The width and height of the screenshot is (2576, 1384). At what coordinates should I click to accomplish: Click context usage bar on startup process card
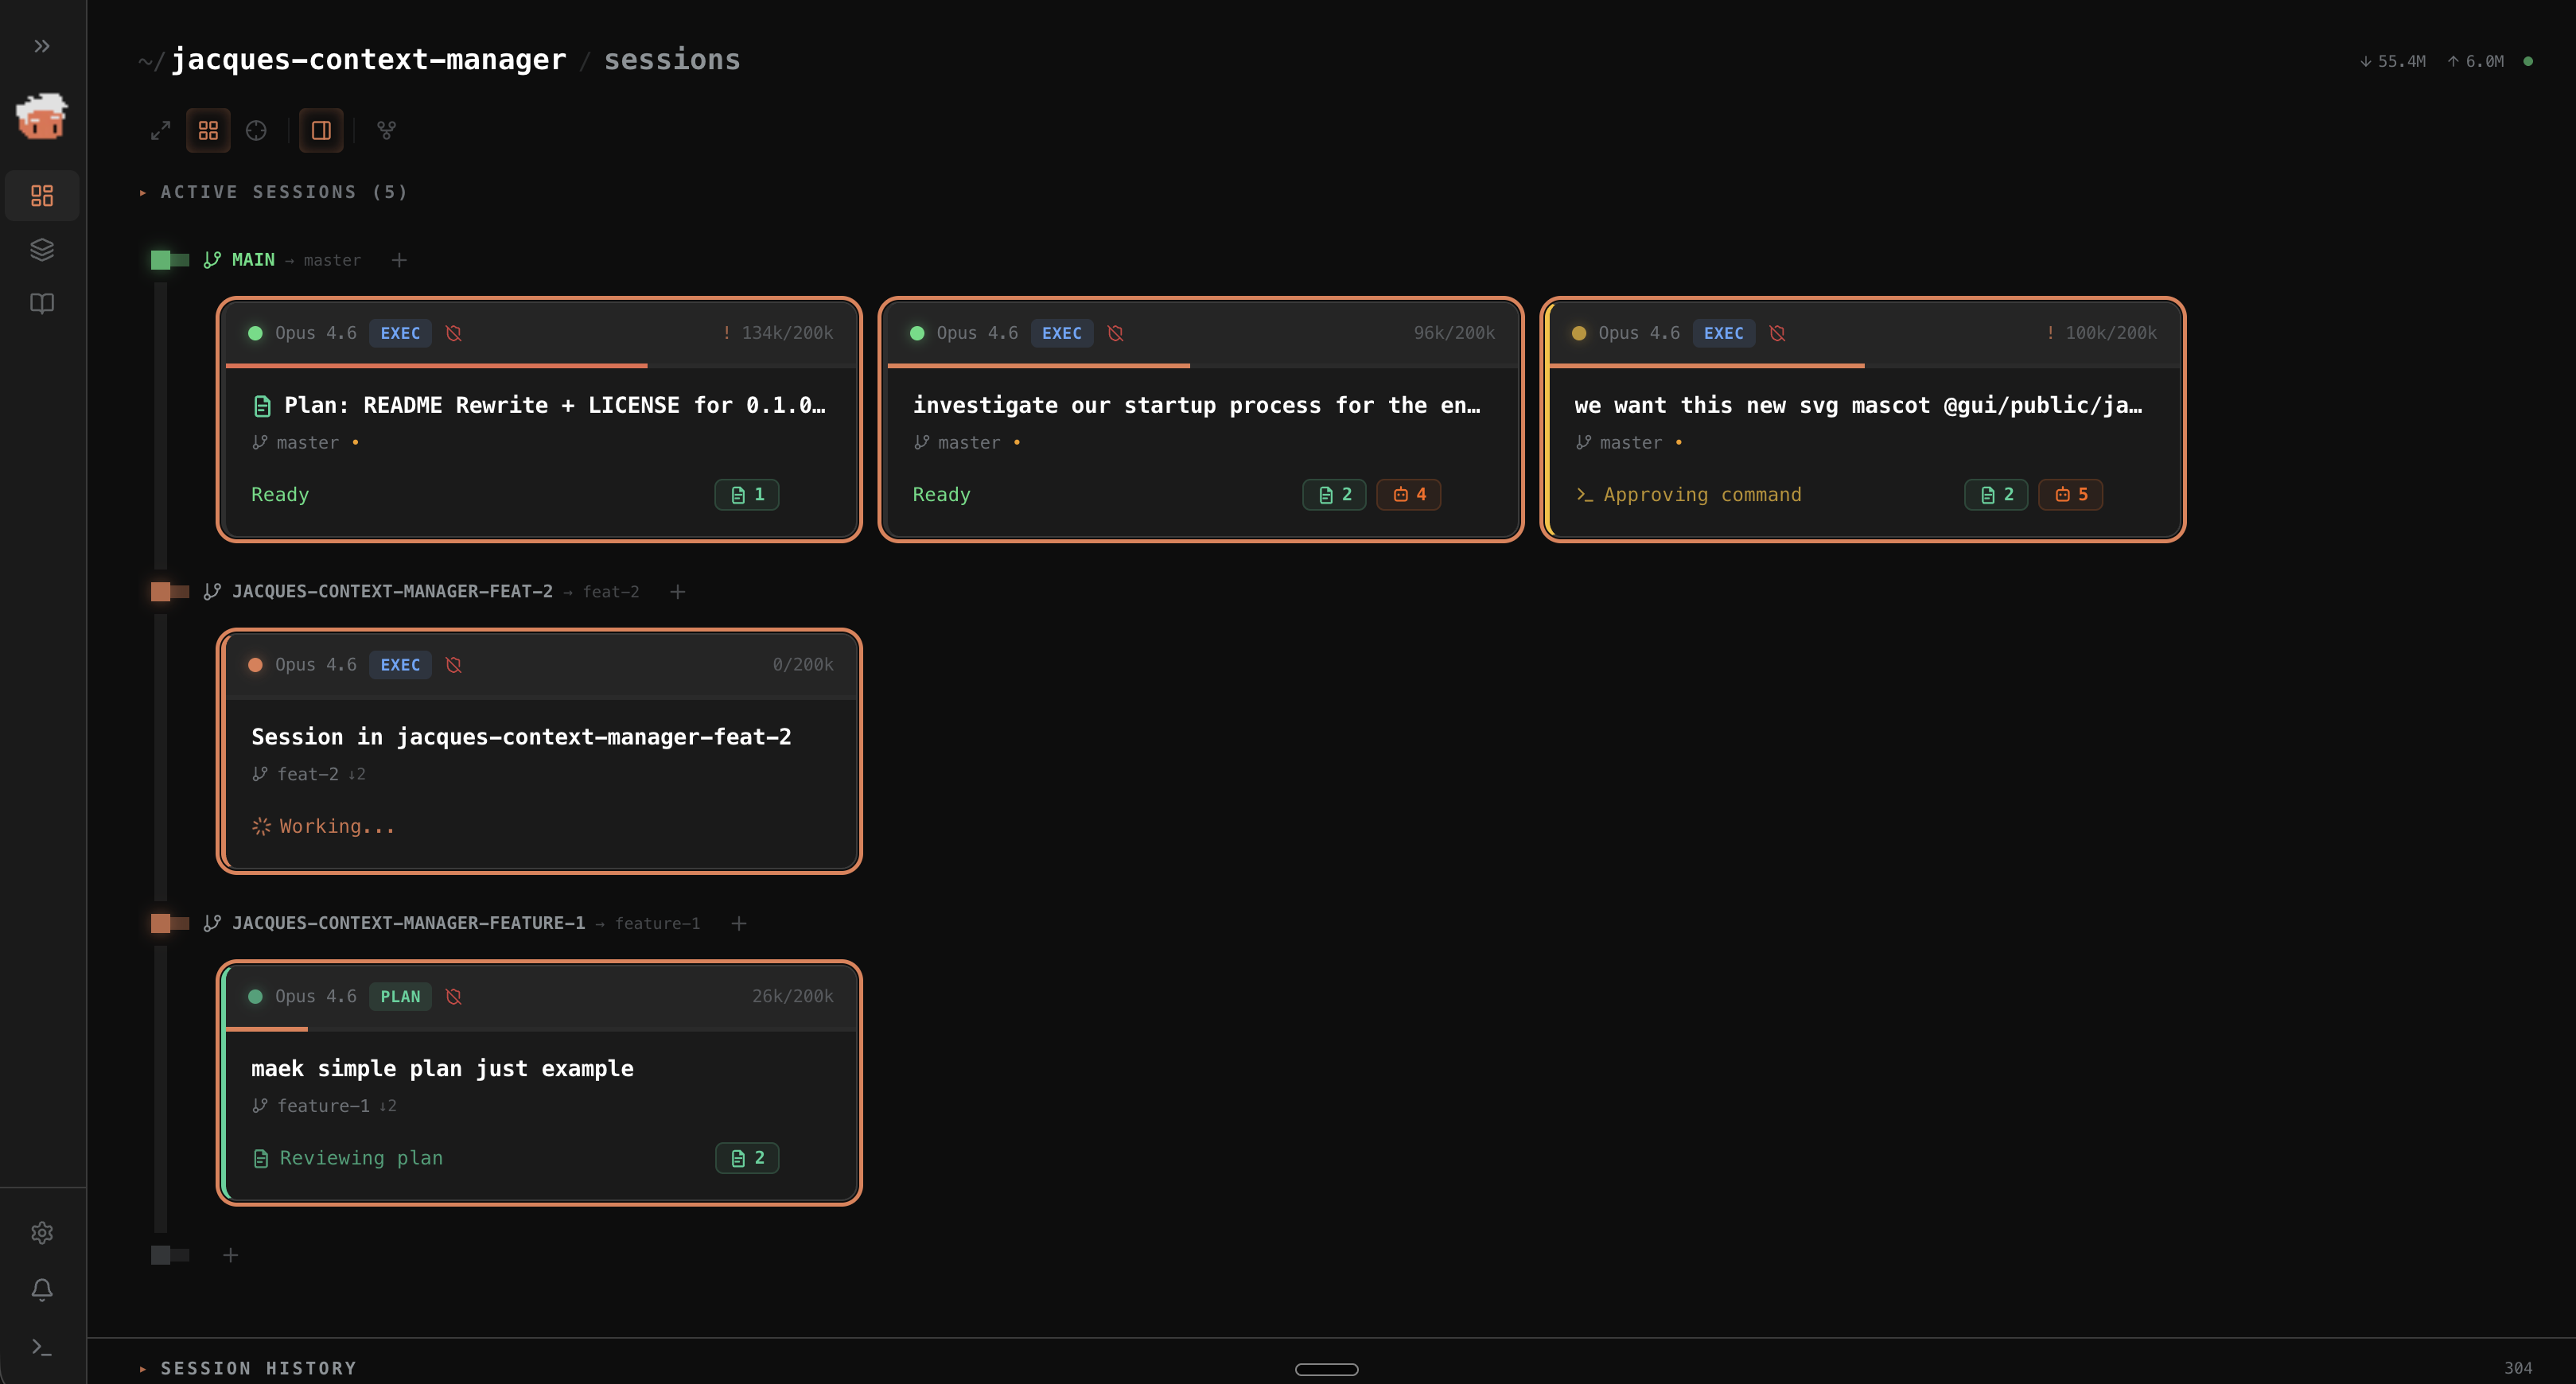(x=1201, y=366)
